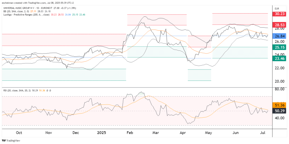289x144 pixels.
Task: Click the Nov label on time axis
Action: coord(49,133)
